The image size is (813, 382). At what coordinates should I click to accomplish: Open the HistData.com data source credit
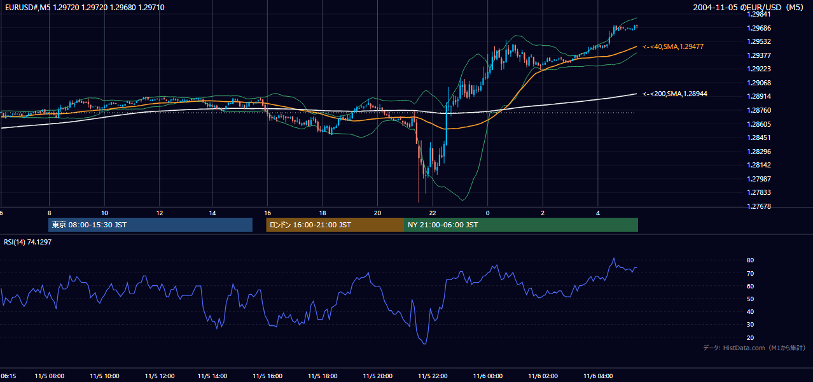[754, 348]
